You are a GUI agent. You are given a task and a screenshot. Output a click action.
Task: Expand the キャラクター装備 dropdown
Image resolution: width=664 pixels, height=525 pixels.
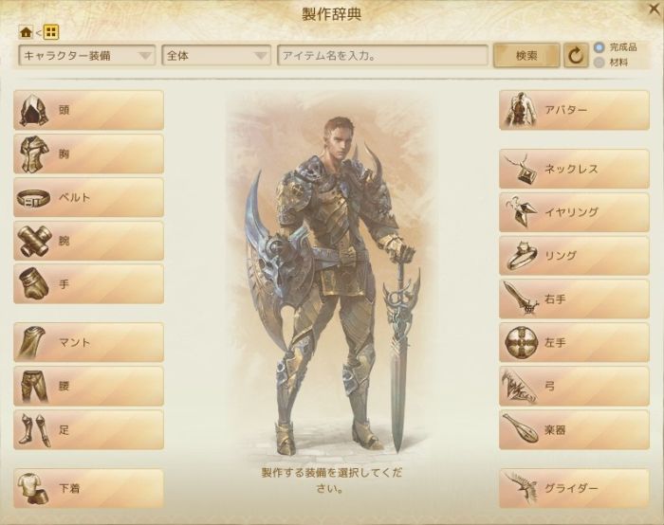coord(87,55)
